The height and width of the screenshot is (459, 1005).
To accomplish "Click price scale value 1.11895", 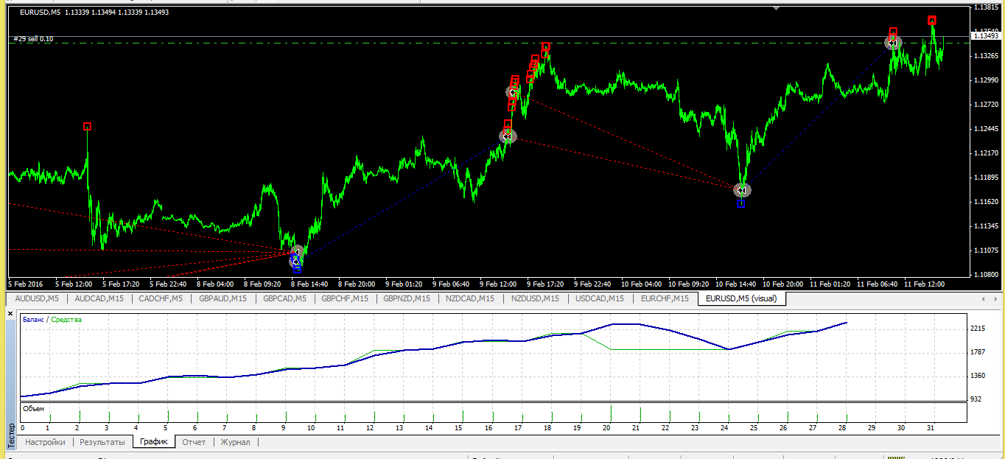I will coord(985,177).
